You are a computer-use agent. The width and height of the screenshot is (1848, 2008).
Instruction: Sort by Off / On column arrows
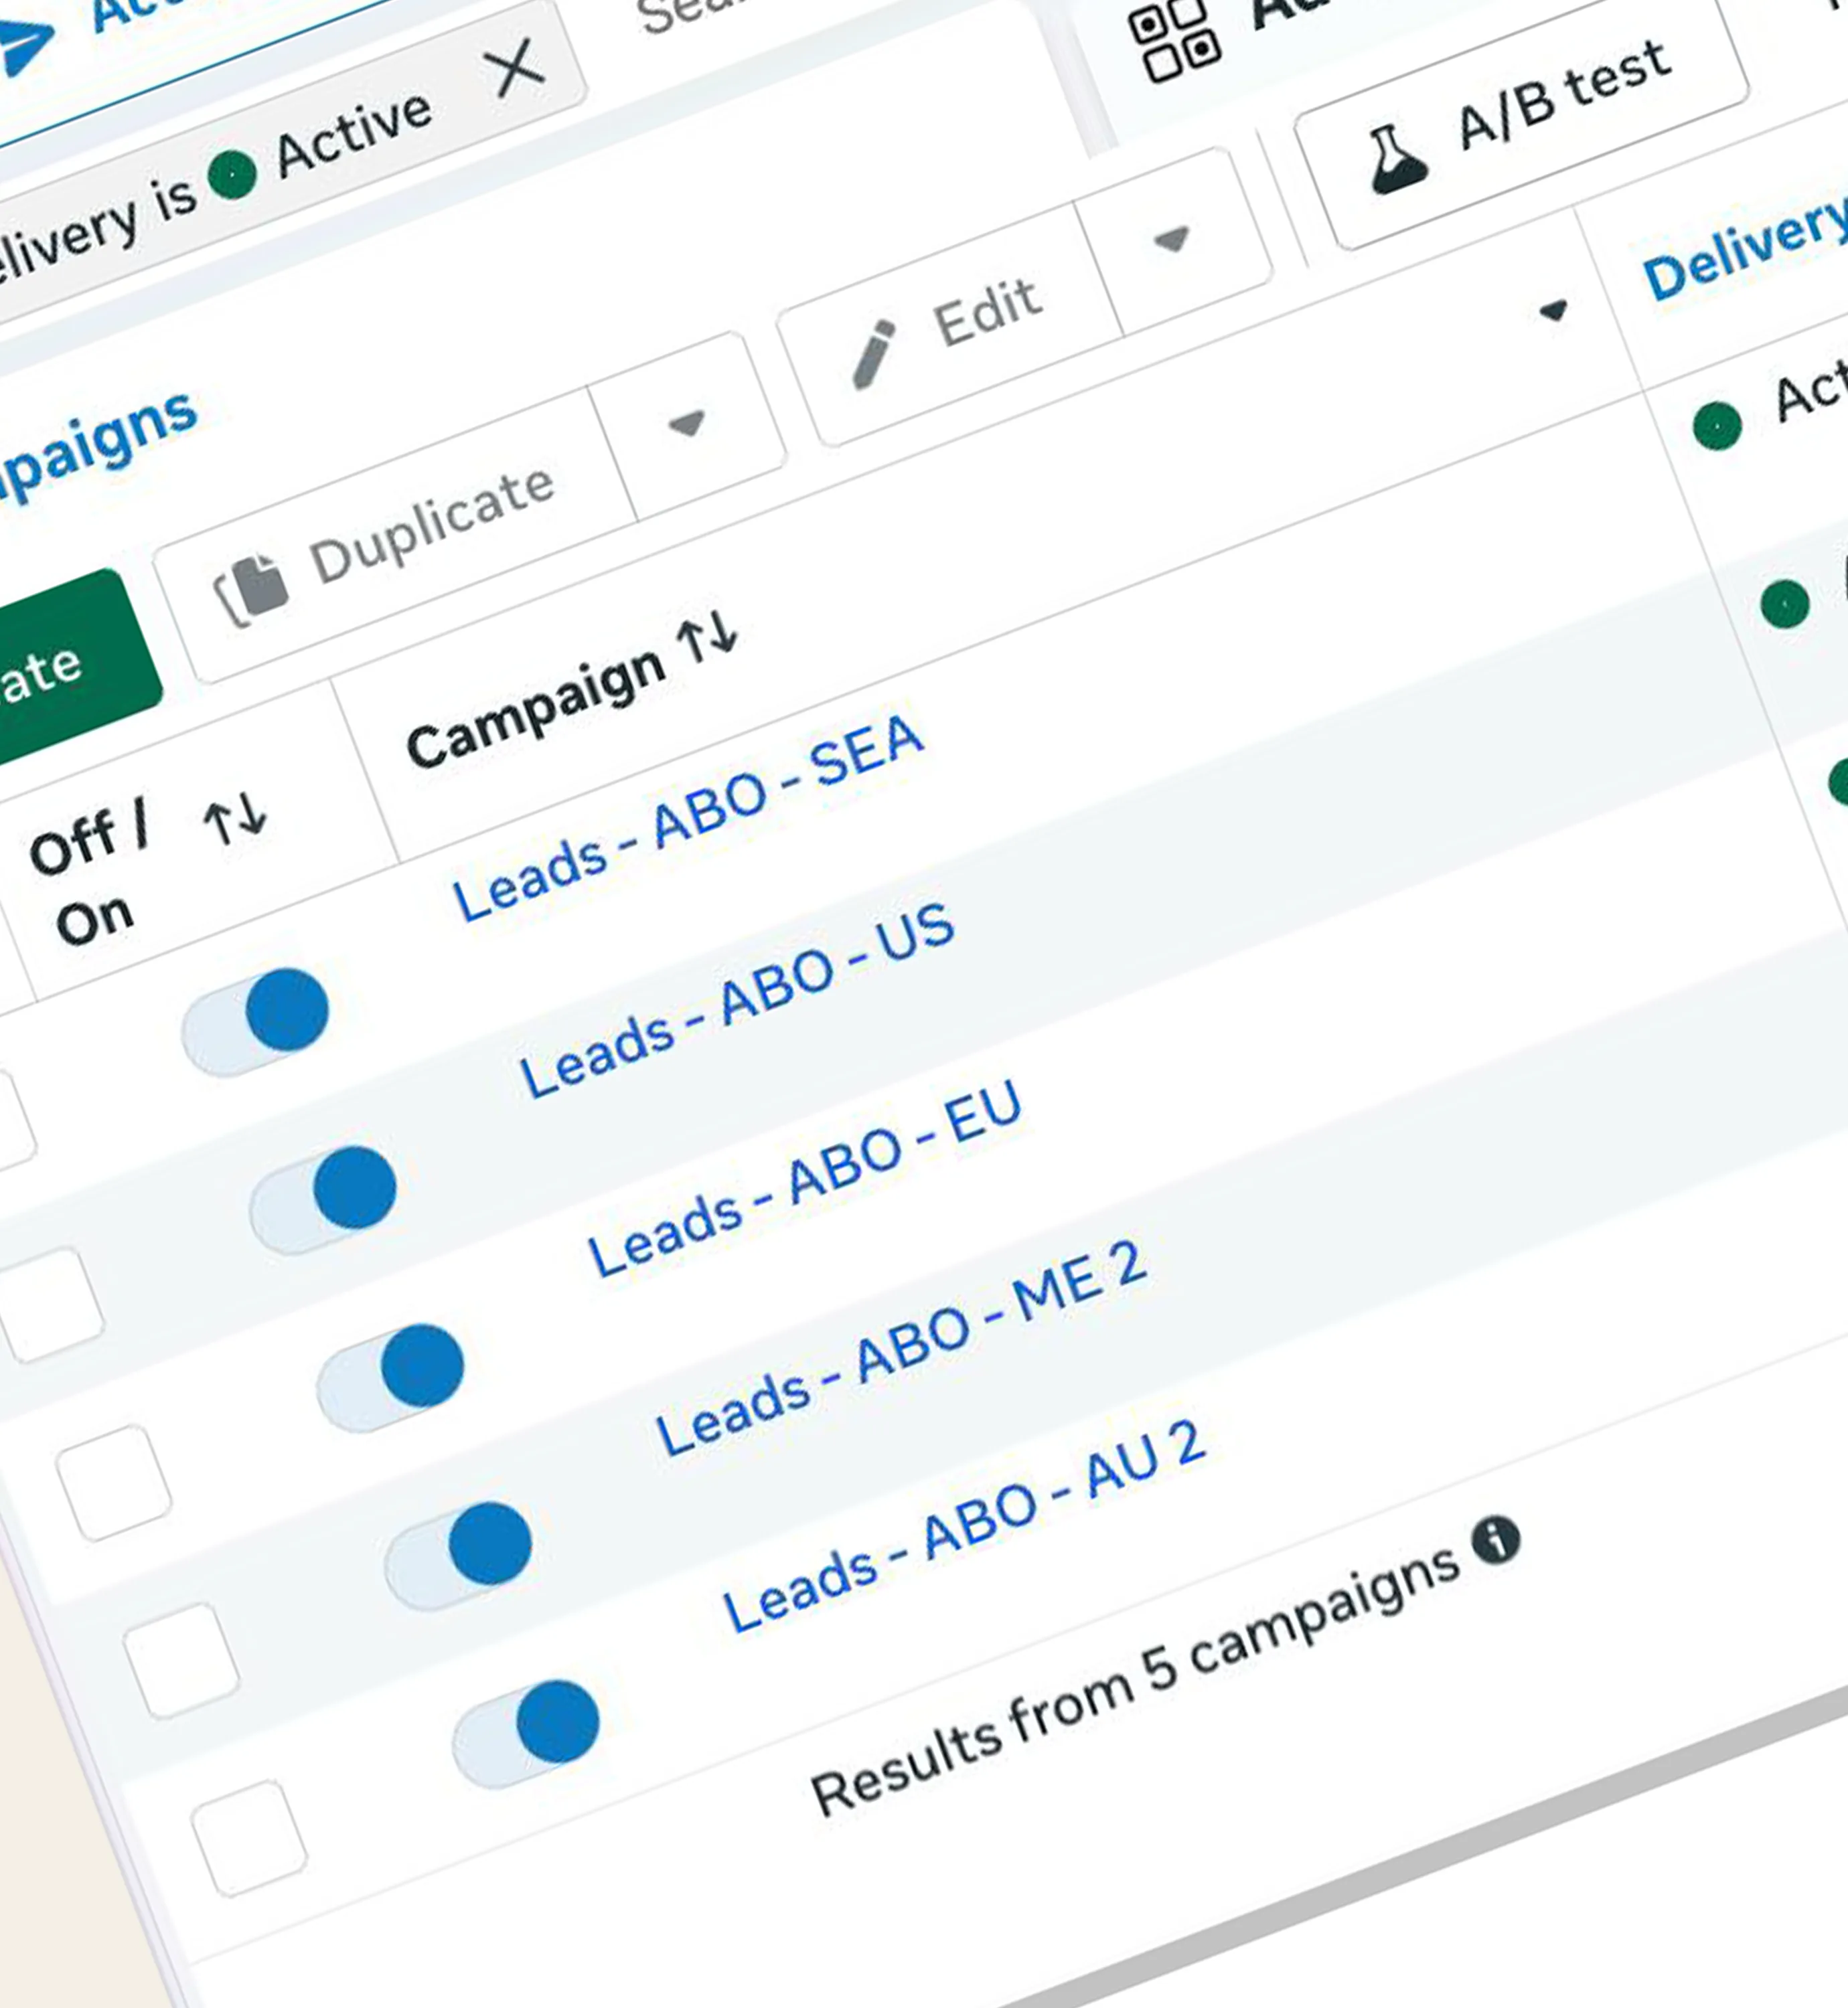coord(235,819)
